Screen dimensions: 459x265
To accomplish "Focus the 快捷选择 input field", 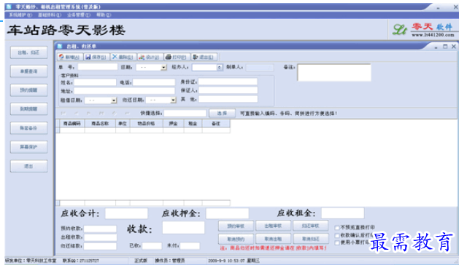I will 185,113.
